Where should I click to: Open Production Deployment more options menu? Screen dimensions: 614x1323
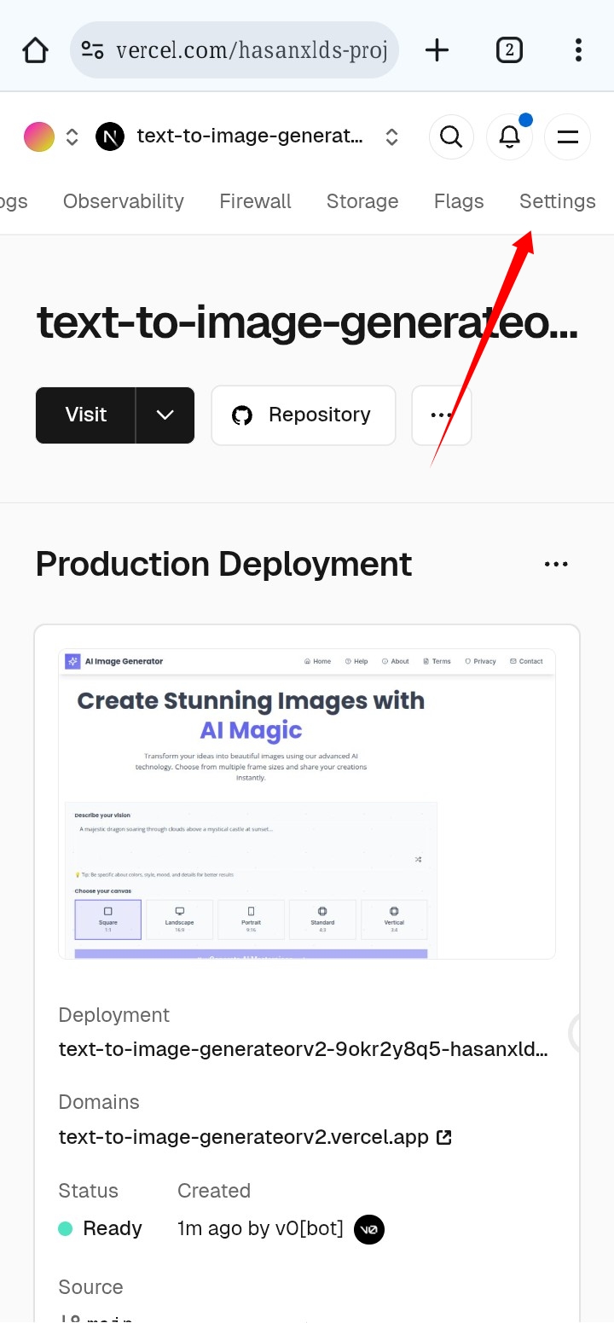556,565
